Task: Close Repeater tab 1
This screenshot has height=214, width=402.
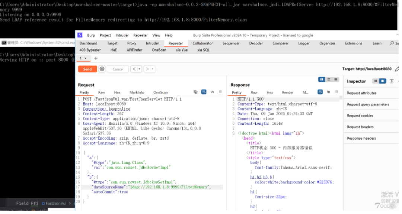Action: tap(86, 58)
